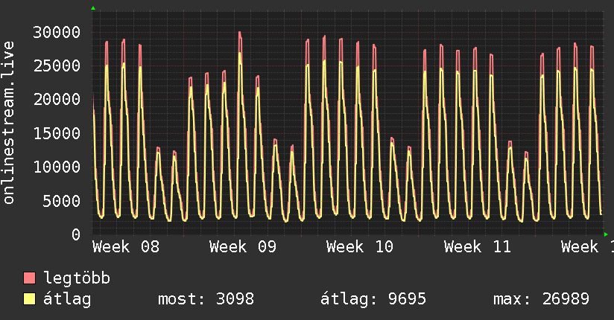Image resolution: width=614 pixels, height=320 pixels.
Task: Click the átlag: 9695 statistic
Action: [x=373, y=299]
